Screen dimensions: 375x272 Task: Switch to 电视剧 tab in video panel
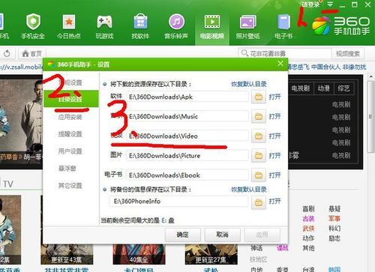pyautogui.click(x=301, y=88)
